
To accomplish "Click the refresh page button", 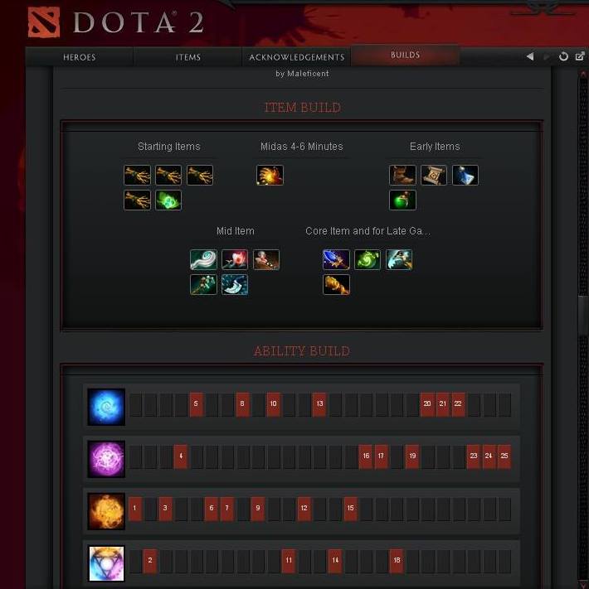I will (563, 56).
